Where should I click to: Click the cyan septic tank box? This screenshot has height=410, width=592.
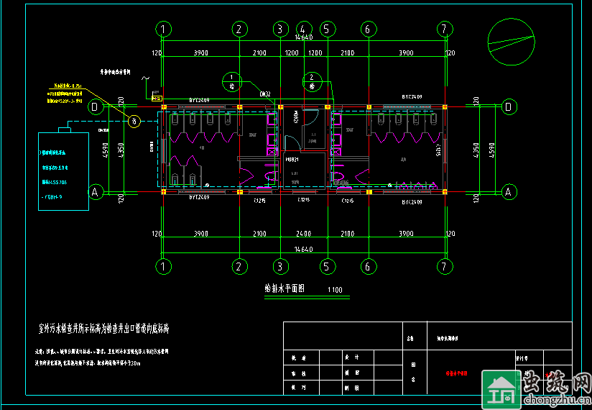tap(64, 171)
